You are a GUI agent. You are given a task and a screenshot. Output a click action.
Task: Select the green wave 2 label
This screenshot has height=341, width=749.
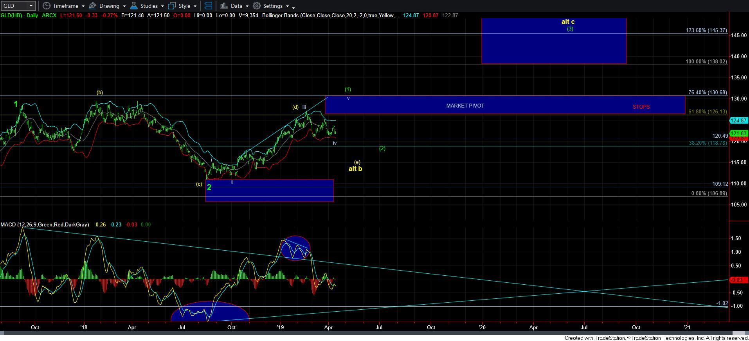[x=209, y=187]
